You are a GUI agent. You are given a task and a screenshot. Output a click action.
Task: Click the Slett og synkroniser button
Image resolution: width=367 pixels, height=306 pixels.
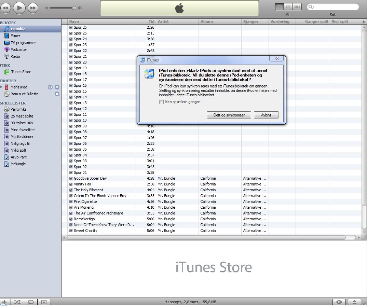229,115
